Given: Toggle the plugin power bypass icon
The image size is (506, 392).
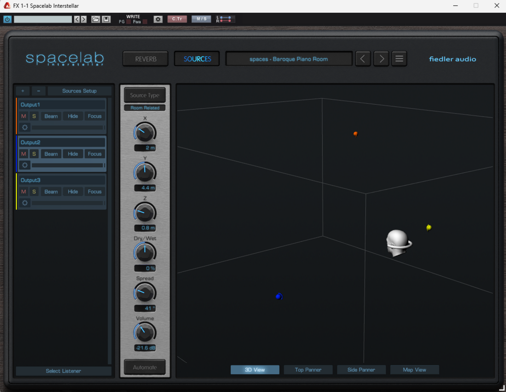Looking at the screenshot, I should tap(7, 19).
